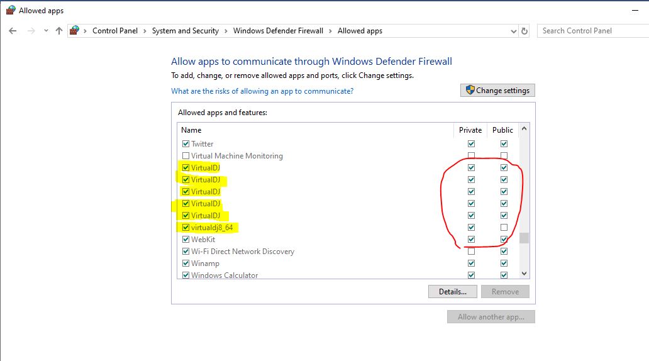
Task: Enable Private for Wi-Fi Direct Network Discovery
Action: pyautogui.click(x=471, y=252)
